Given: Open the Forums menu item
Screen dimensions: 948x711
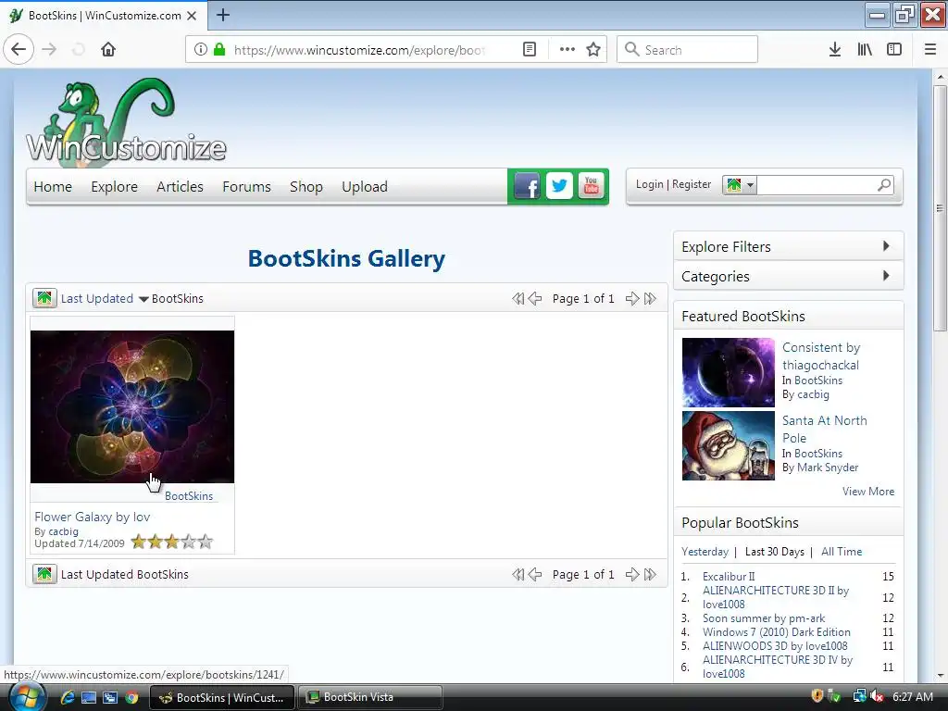Looking at the screenshot, I should (x=246, y=187).
